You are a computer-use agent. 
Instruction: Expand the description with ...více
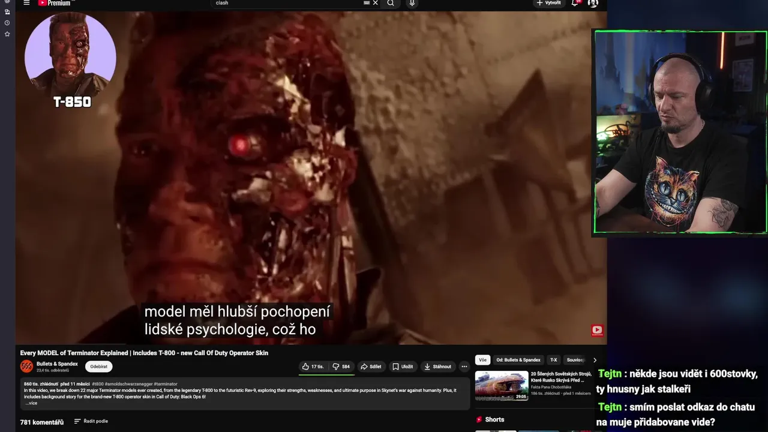point(31,403)
